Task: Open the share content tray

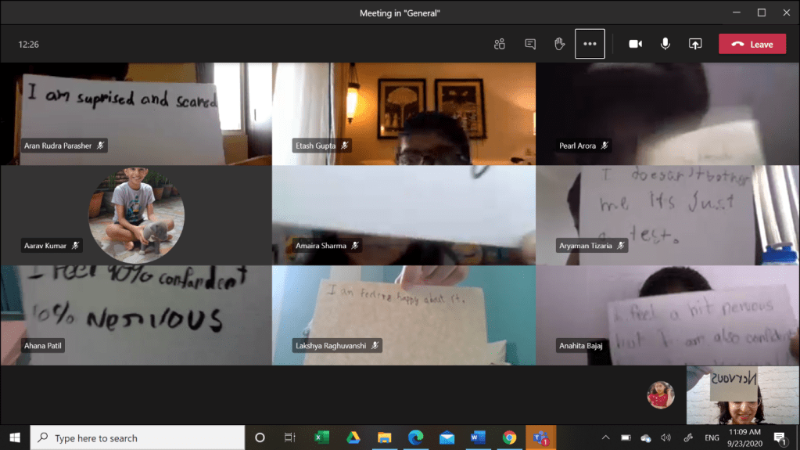Action: pyautogui.click(x=695, y=45)
